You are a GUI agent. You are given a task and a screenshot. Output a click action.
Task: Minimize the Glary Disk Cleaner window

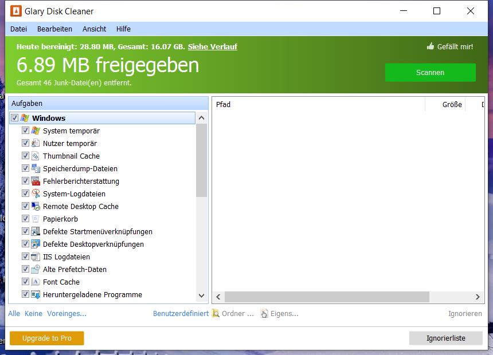tap(404, 11)
